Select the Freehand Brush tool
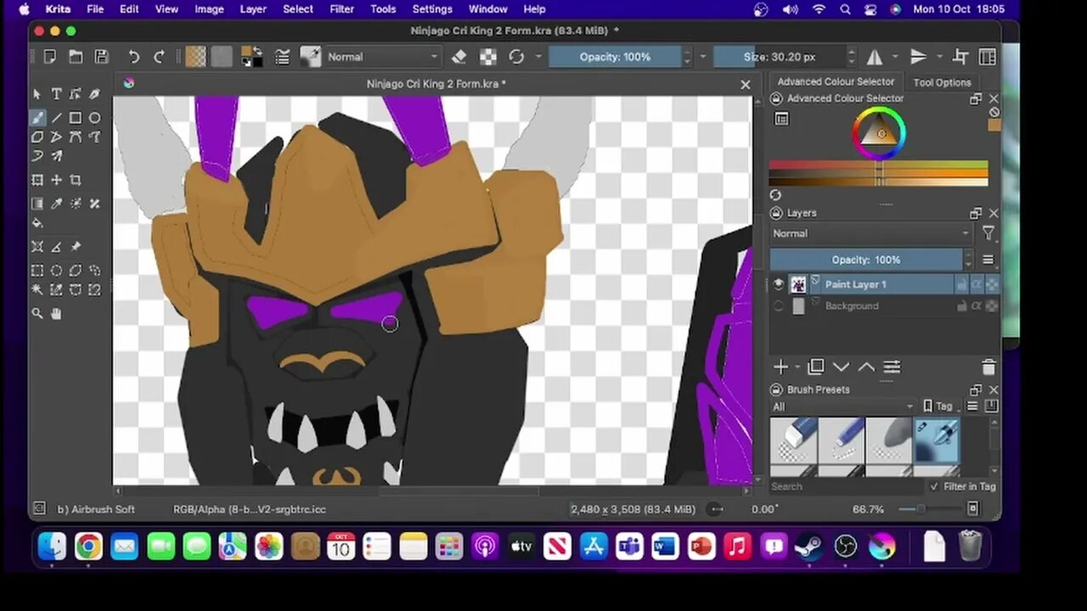Image resolution: width=1087 pixels, height=611 pixels. (x=37, y=117)
